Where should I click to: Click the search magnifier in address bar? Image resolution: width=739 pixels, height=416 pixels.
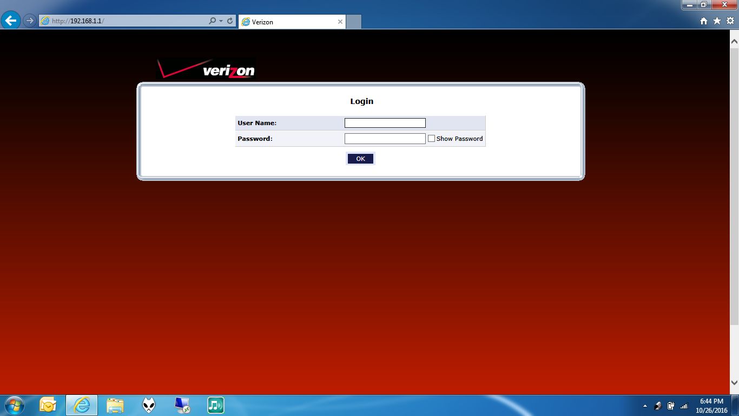[x=212, y=21]
